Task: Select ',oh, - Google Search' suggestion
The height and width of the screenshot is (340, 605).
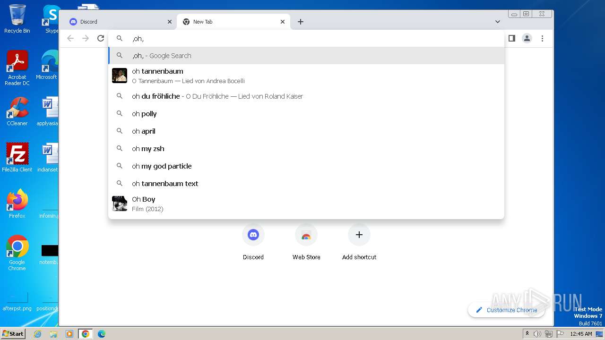Action: (x=306, y=56)
